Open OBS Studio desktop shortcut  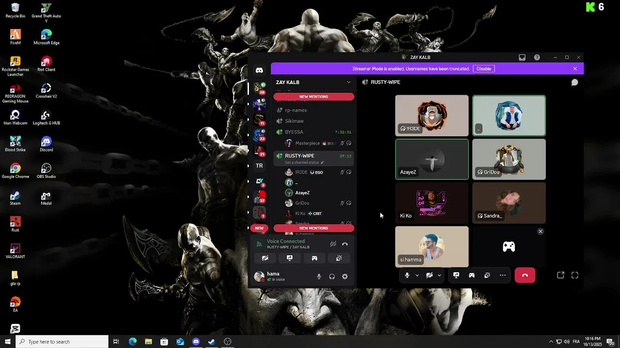tap(46, 171)
